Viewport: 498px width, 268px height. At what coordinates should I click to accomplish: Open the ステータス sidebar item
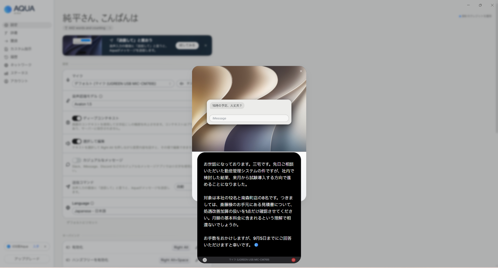27,73
